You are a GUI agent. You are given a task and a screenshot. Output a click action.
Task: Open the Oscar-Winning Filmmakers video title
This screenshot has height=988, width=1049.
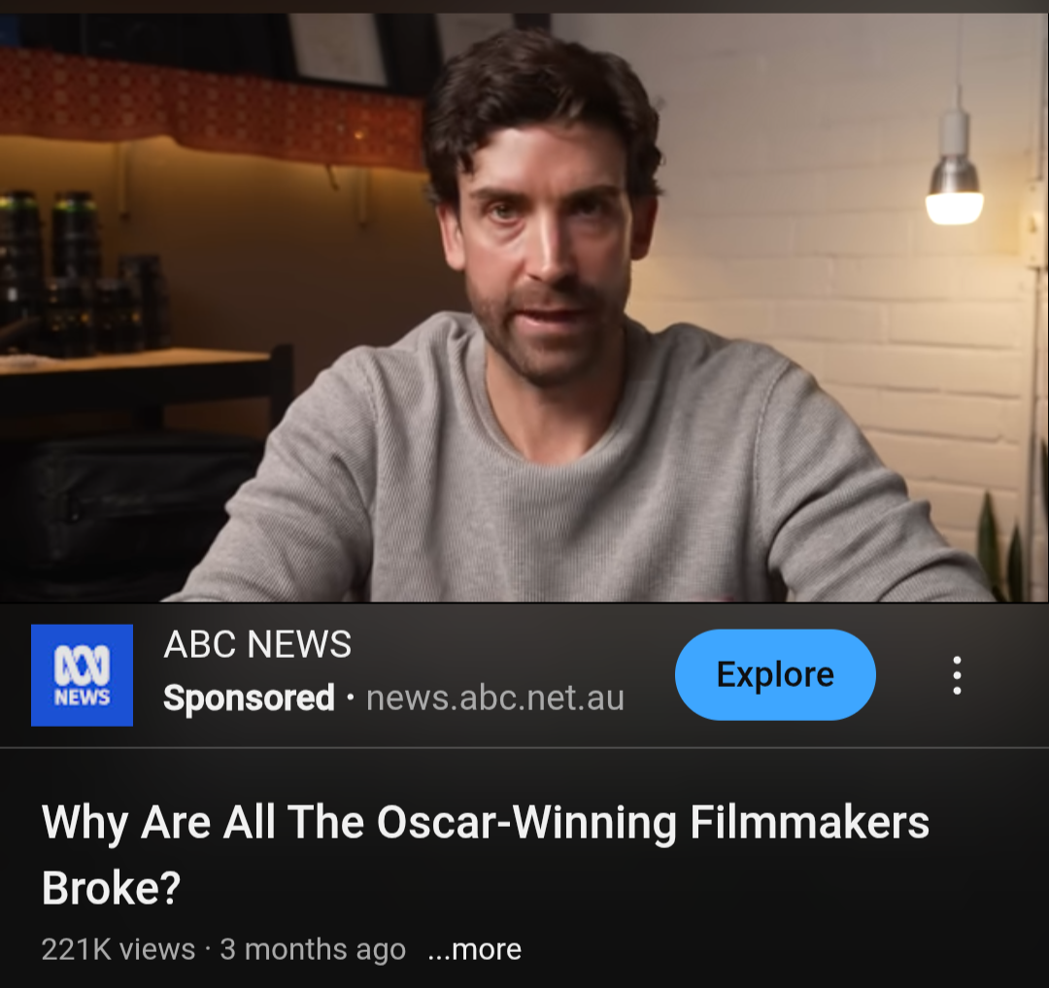[x=486, y=854]
